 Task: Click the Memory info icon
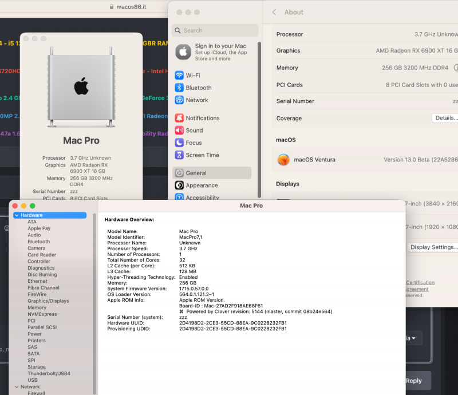(456, 68)
